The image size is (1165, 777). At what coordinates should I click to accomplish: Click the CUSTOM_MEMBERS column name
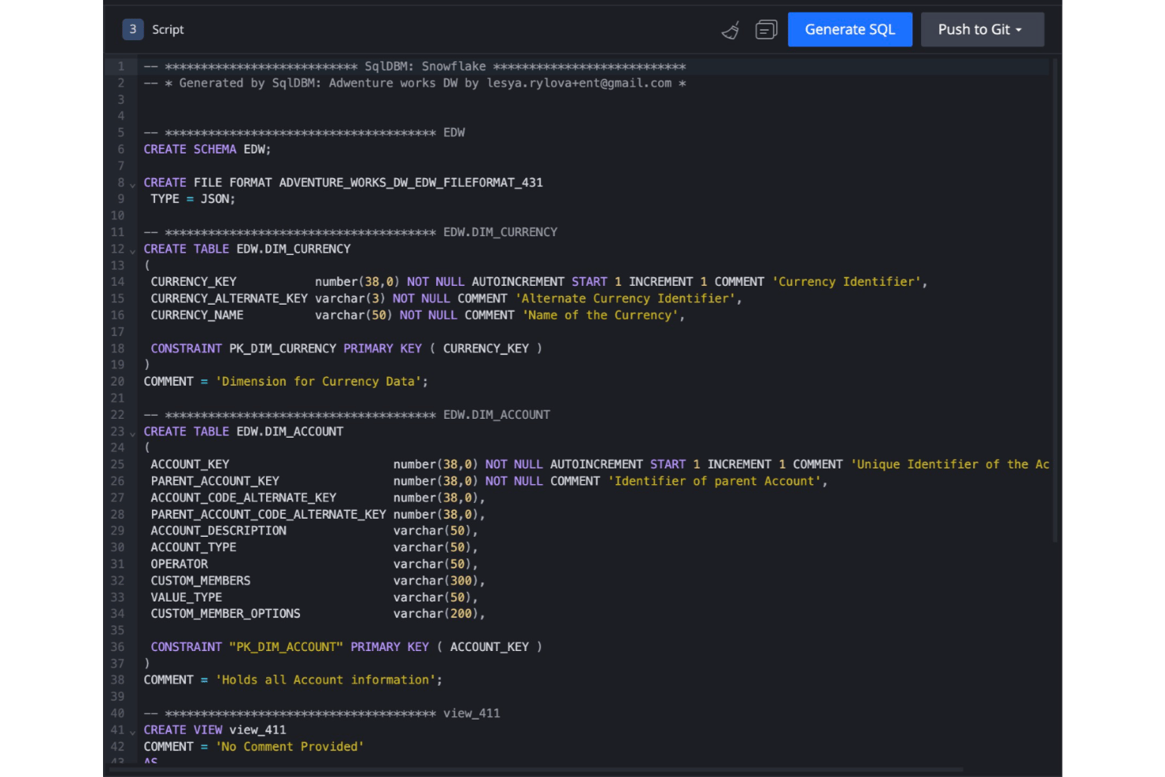click(200, 580)
